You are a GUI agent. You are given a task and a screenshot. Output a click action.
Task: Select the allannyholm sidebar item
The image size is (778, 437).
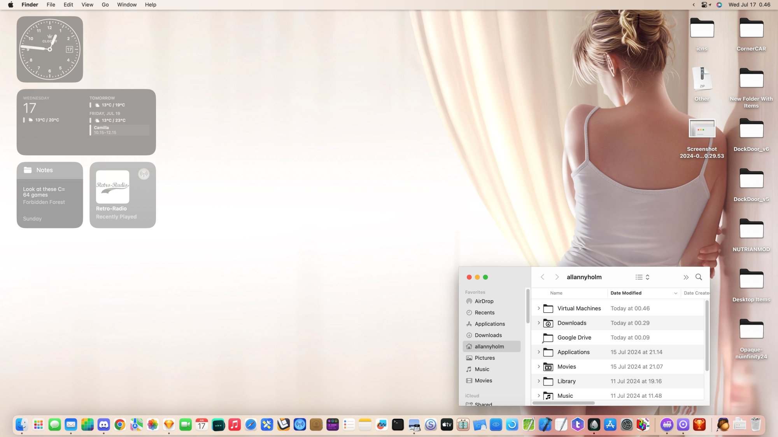pos(489,346)
